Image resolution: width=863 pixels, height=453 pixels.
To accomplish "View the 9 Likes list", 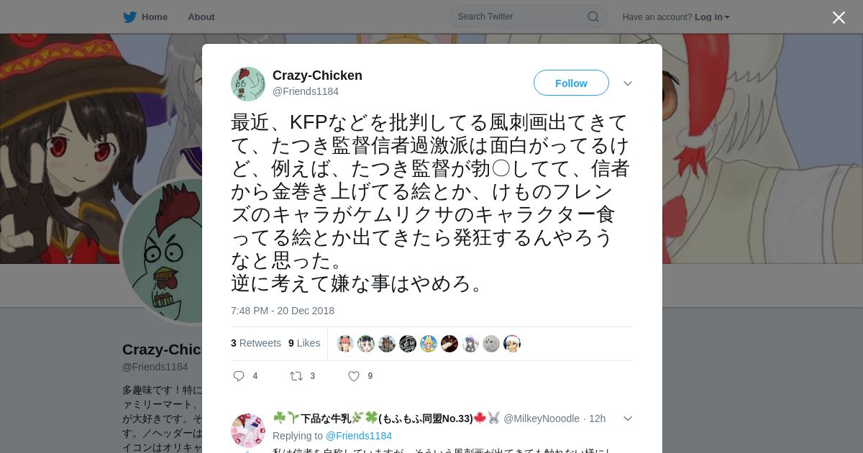I will pos(304,343).
